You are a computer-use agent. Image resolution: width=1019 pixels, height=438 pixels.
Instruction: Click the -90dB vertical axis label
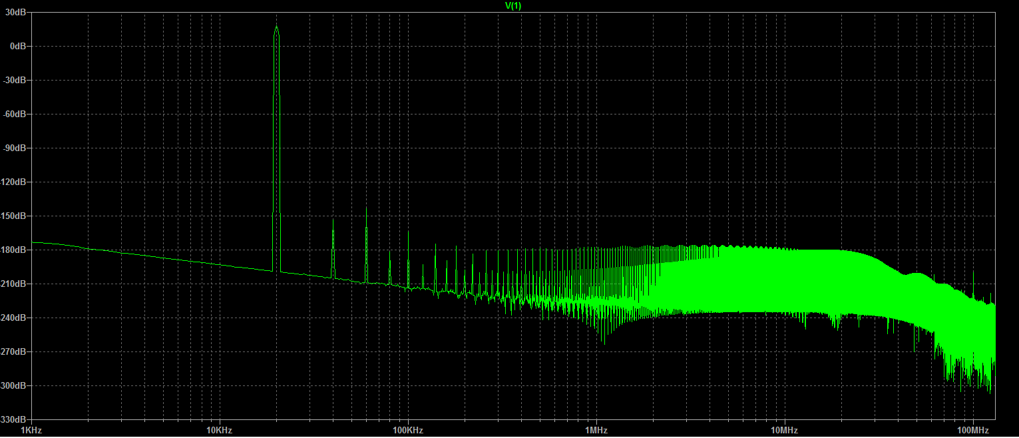[x=15, y=148]
